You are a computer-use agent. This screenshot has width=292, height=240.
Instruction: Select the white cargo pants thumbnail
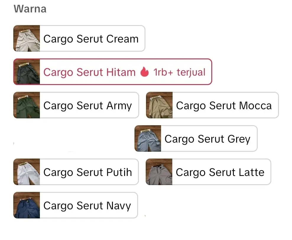point(27,172)
